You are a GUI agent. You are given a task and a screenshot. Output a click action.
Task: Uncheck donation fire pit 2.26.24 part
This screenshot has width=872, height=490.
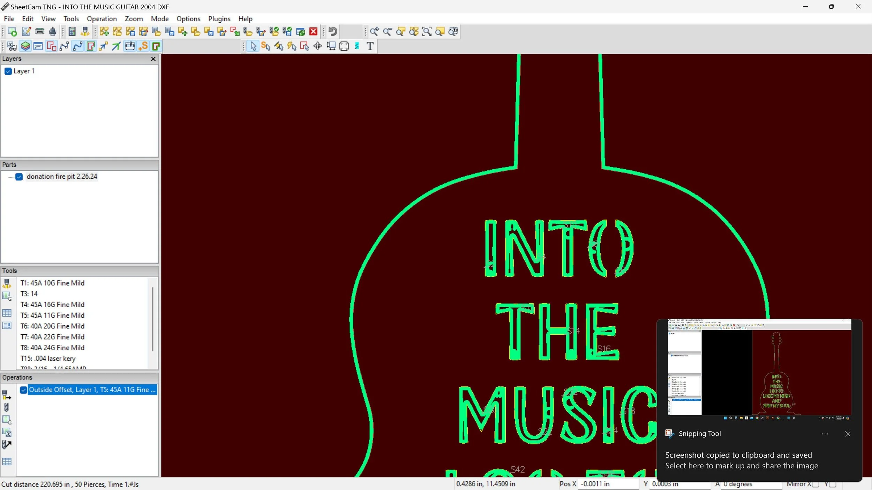coord(20,177)
